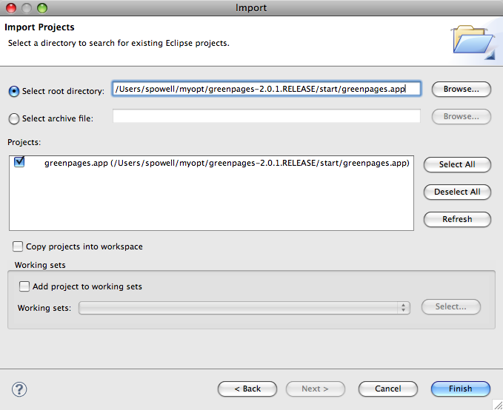
Task: Open the Working sets combo box
Action: coord(244,308)
